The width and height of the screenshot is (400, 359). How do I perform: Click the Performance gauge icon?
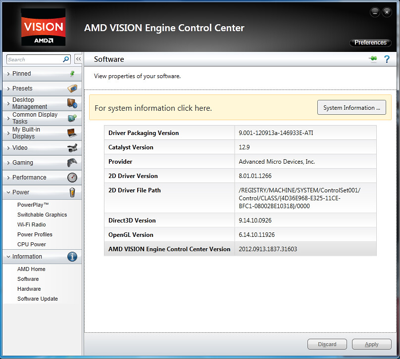[72, 178]
